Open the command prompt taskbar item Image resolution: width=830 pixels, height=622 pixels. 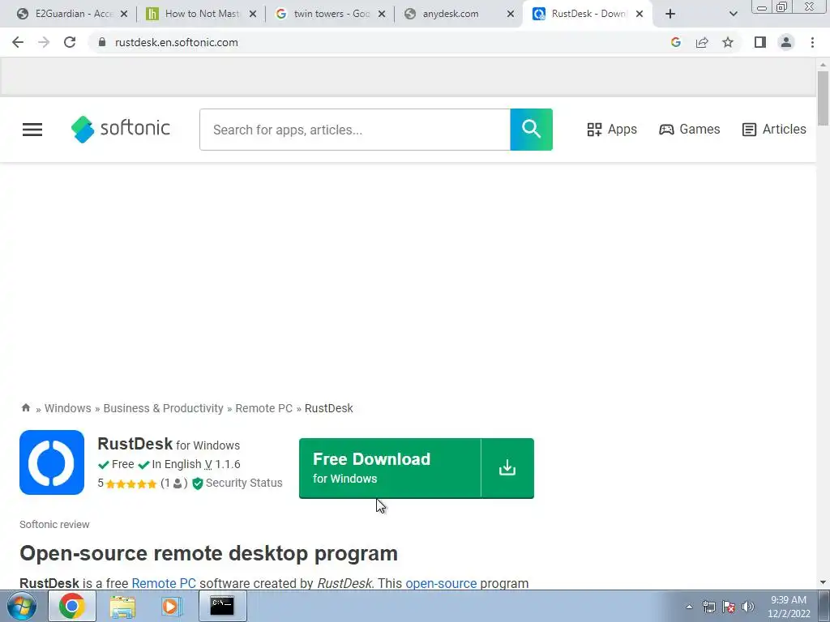point(222,606)
